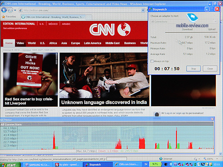Click the CNN globe icon
223x167 pixels.
click(124, 29)
